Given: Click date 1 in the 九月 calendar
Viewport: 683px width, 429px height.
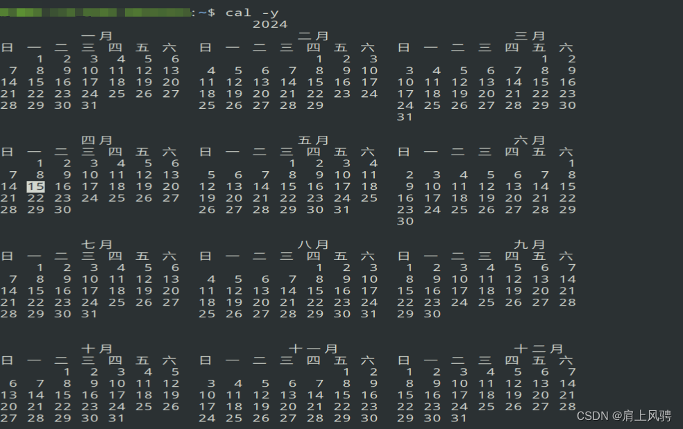Looking at the screenshot, I should (x=410, y=268).
